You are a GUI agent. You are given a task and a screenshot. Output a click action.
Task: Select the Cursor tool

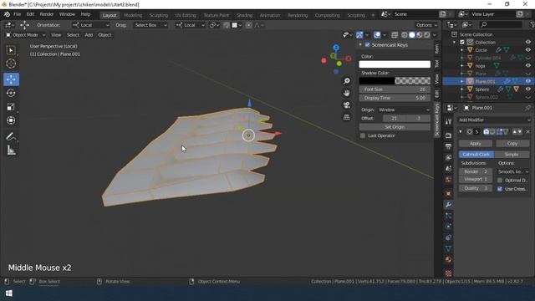coord(11,64)
